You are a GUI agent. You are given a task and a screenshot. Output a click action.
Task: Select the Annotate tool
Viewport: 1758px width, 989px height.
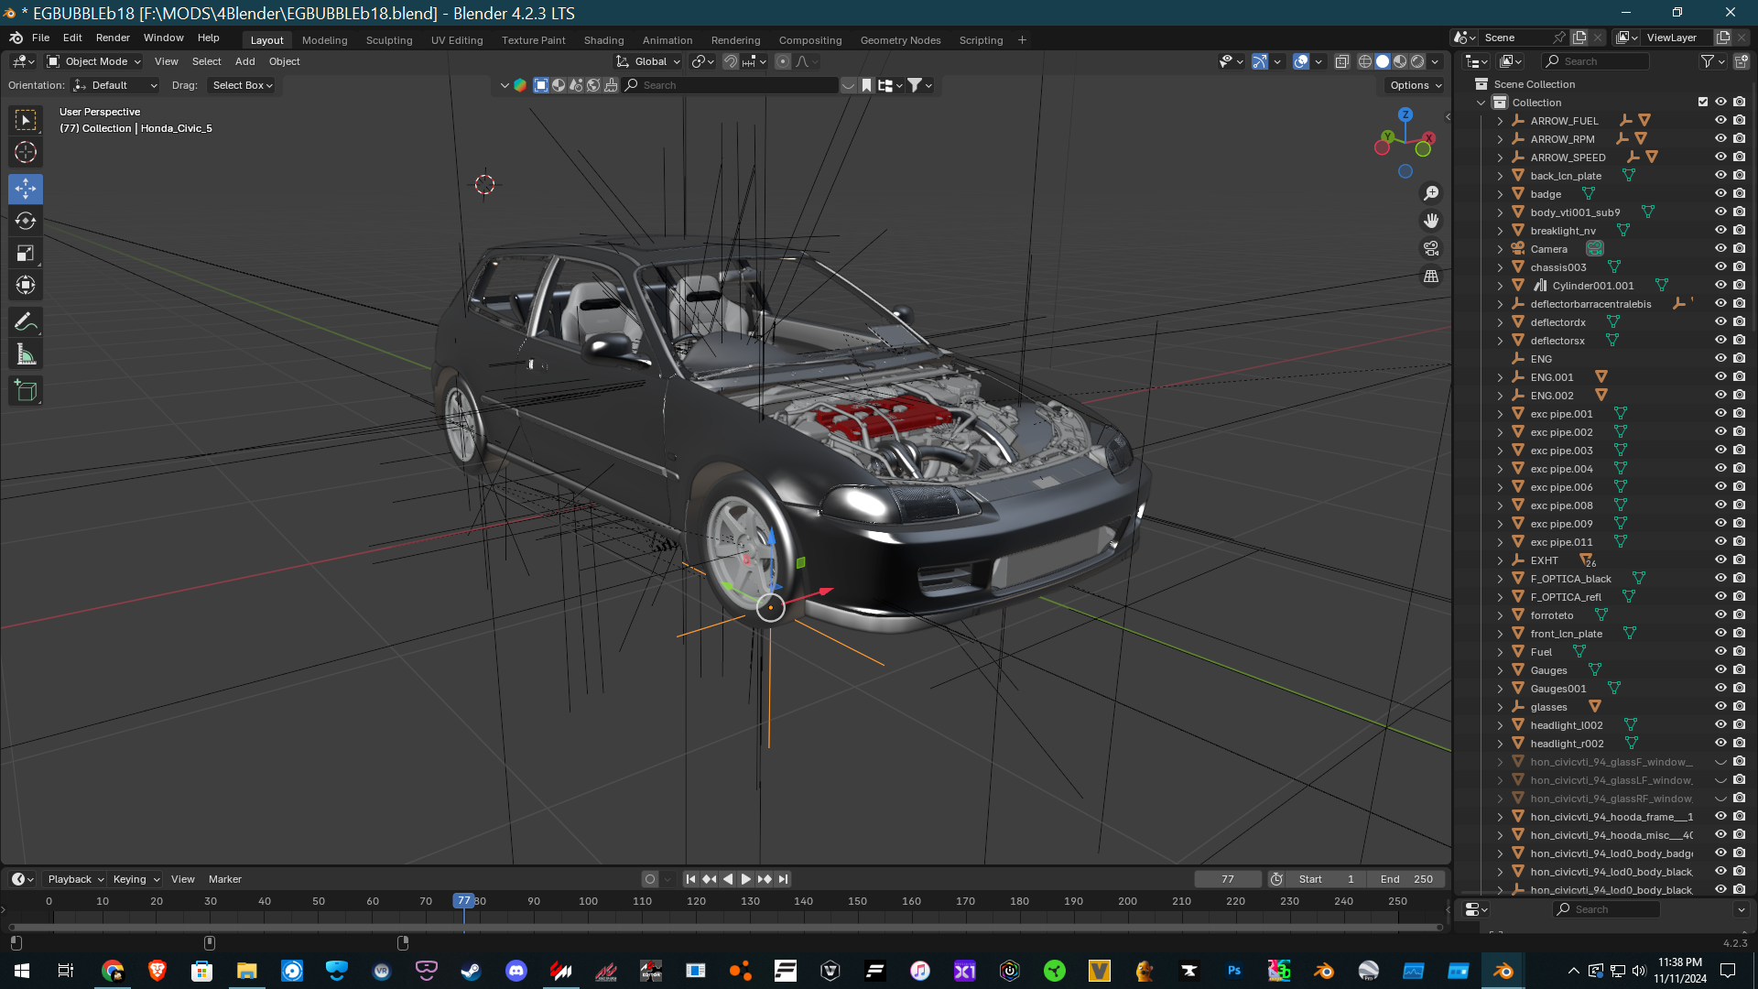(x=26, y=322)
